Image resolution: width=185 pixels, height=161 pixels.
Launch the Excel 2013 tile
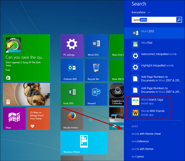coord(72,94)
